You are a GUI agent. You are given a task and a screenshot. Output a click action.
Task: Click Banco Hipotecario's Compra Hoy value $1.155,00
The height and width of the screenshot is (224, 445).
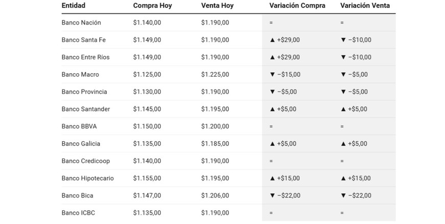pyautogui.click(x=147, y=178)
